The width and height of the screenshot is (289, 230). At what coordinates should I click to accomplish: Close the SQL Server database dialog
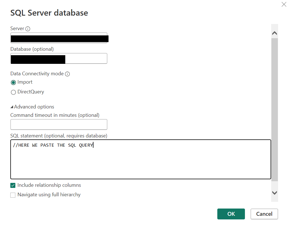tap(284, 4)
